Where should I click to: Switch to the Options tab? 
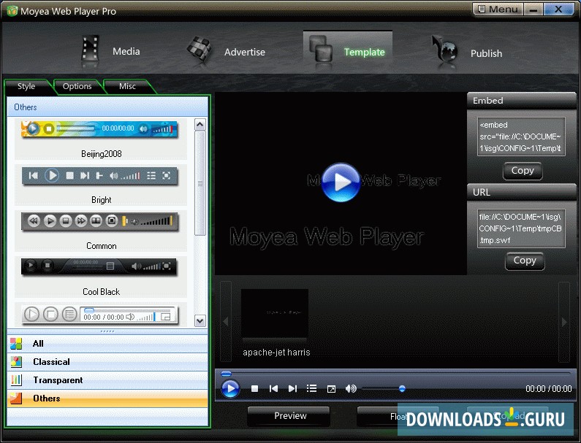point(77,86)
